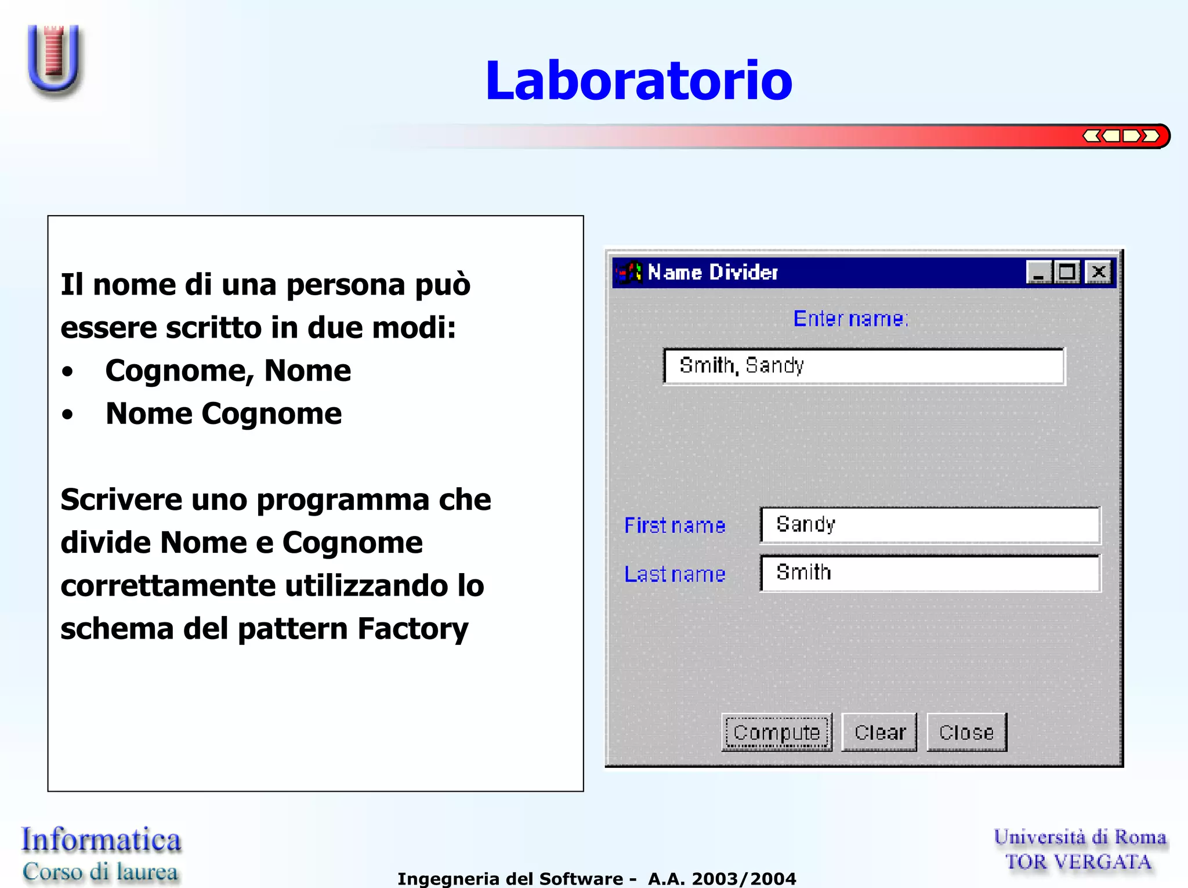The width and height of the screenshot is (1188, 888).
Task: Jump to last slide using double-right arrow
Action: (x=1151, y=136)
